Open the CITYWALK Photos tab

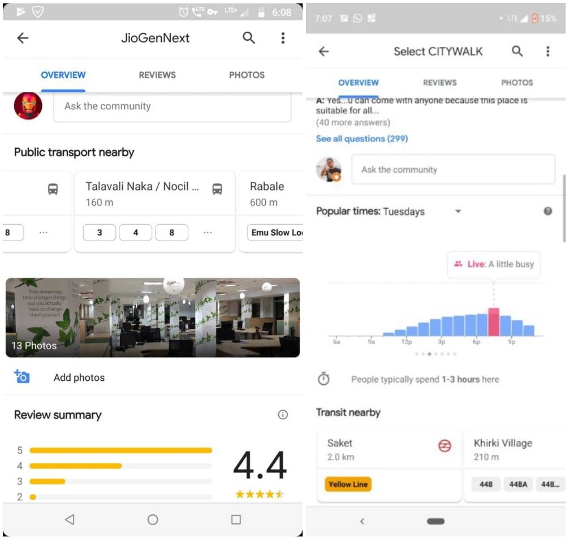click(517, 83)
